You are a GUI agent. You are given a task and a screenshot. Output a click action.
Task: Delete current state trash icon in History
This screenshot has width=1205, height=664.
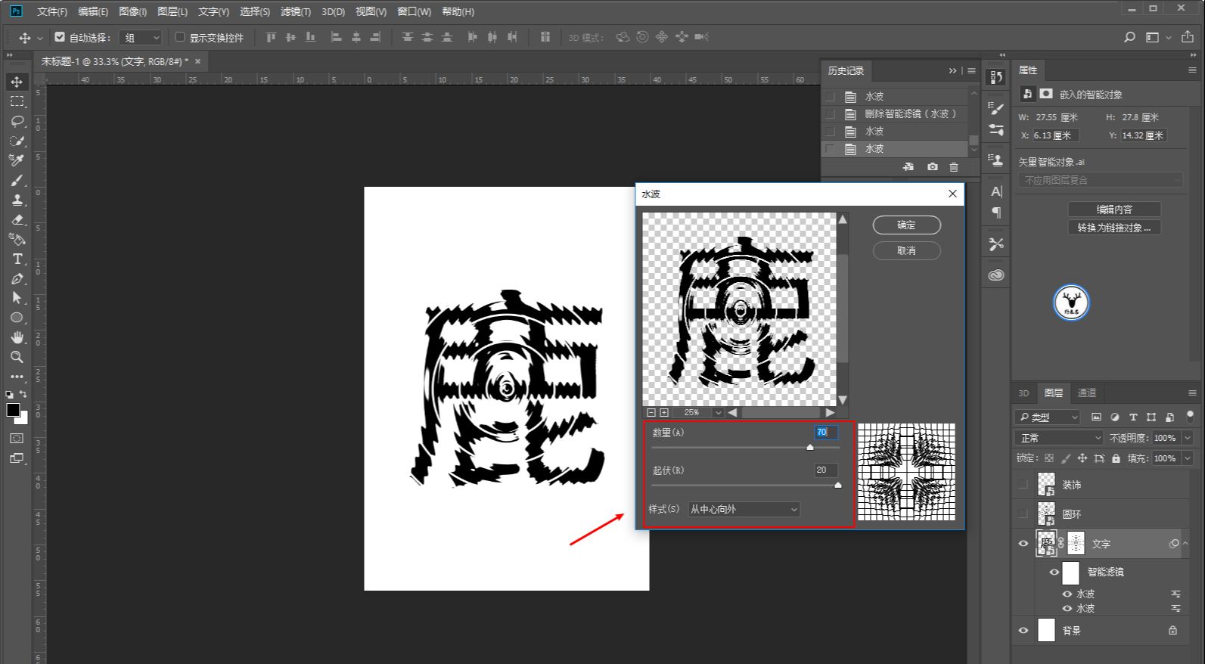[x=953, y=166]
